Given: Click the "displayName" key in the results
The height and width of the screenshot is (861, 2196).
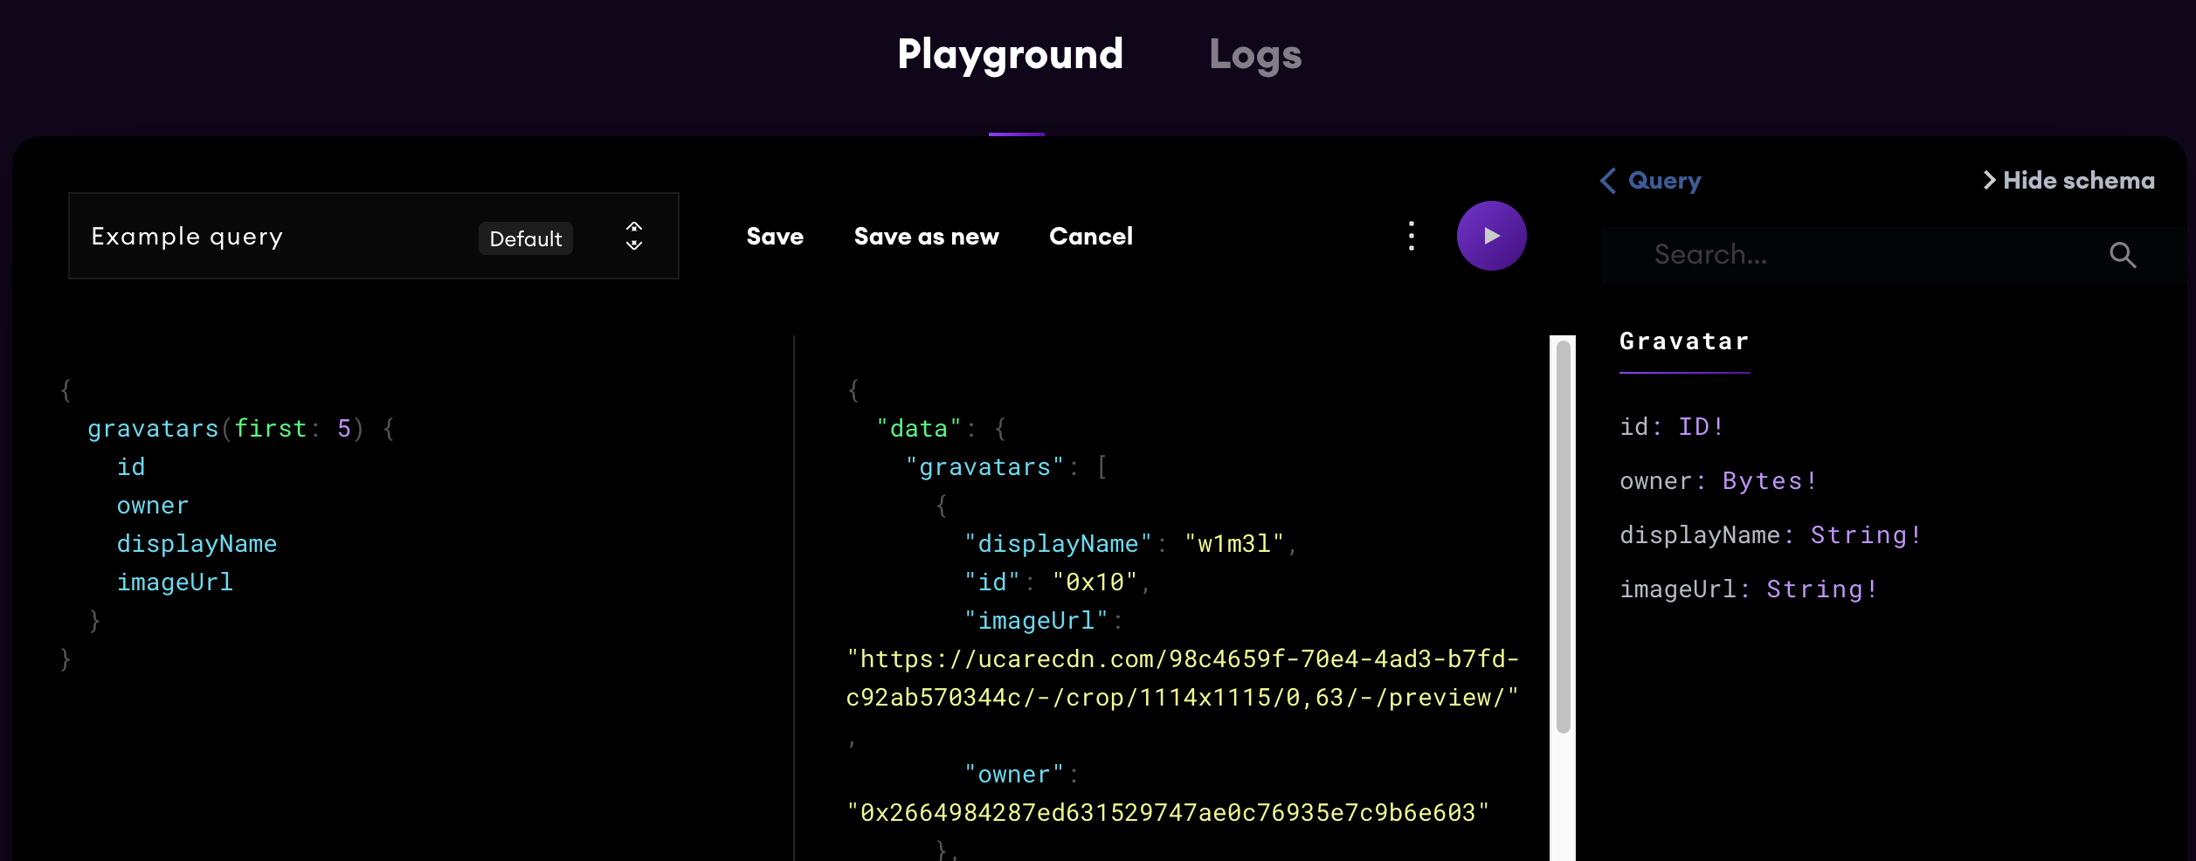Looking at the screenshot, I should click(1058, 544).
